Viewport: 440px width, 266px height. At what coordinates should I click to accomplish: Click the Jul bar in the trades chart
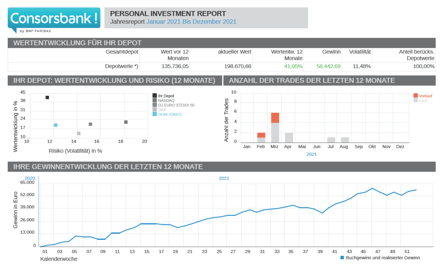[331, 140]
